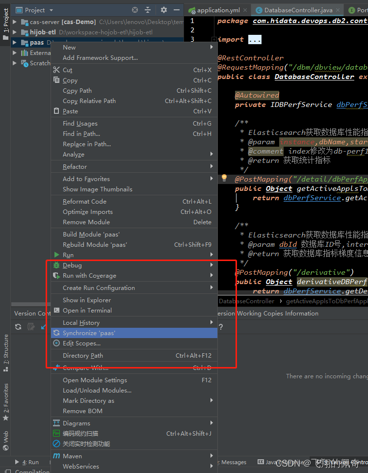Screen dimensions: 368x473
Task: Choose Add Framework Support...
Action: (134, 57)
